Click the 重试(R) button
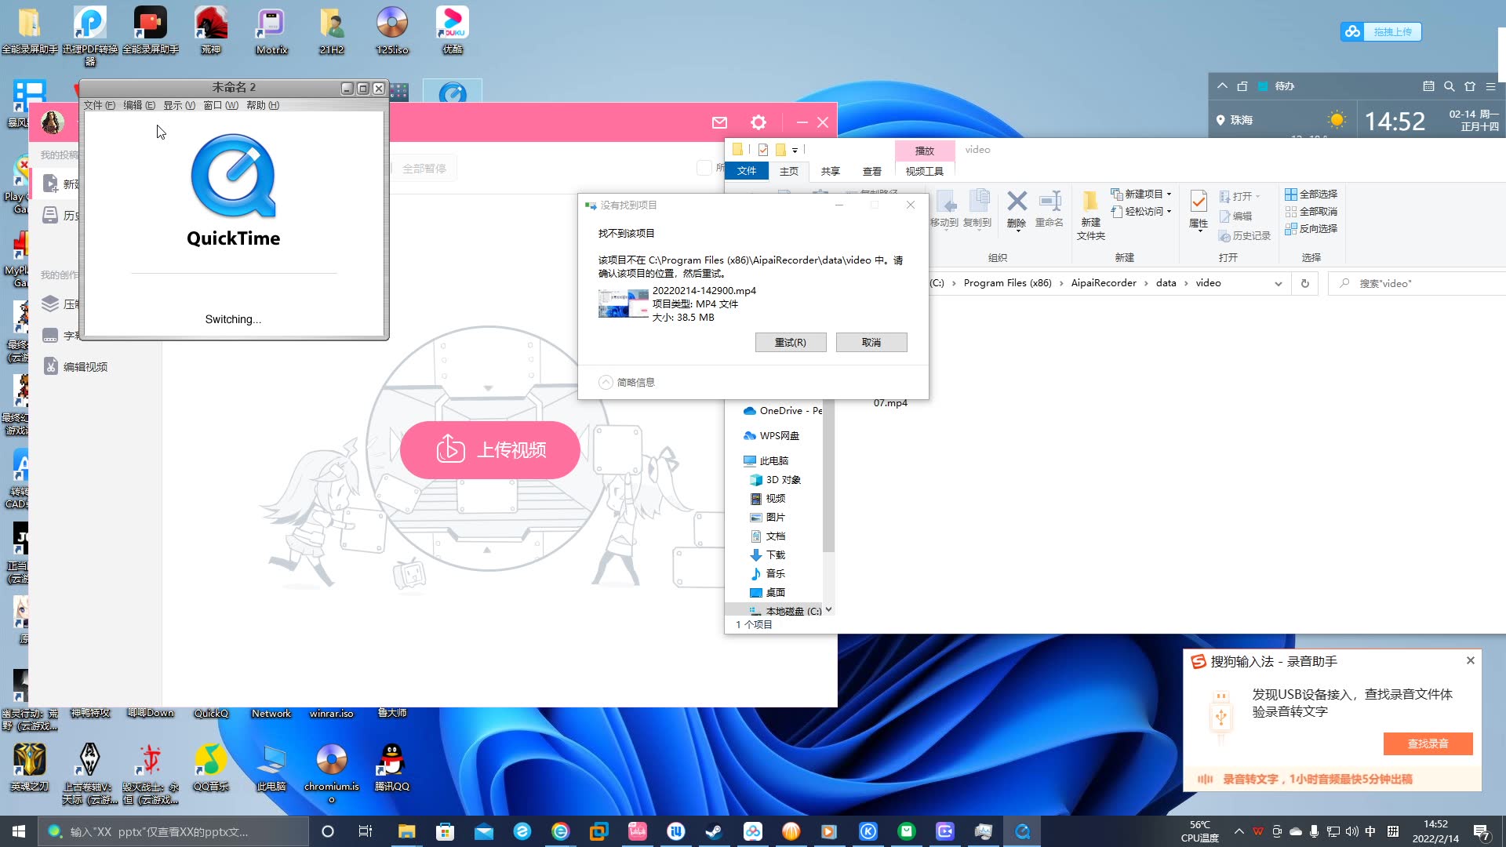The width and height of the screenshot is (1506, 847). click(790, 343)
